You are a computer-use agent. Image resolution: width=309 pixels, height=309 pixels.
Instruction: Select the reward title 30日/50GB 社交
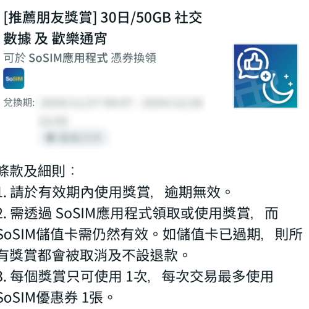tap(151, 18)
